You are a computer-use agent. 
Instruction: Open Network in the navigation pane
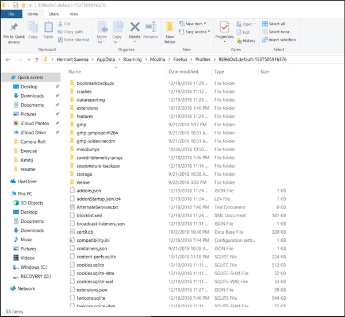tap(26, 289)
